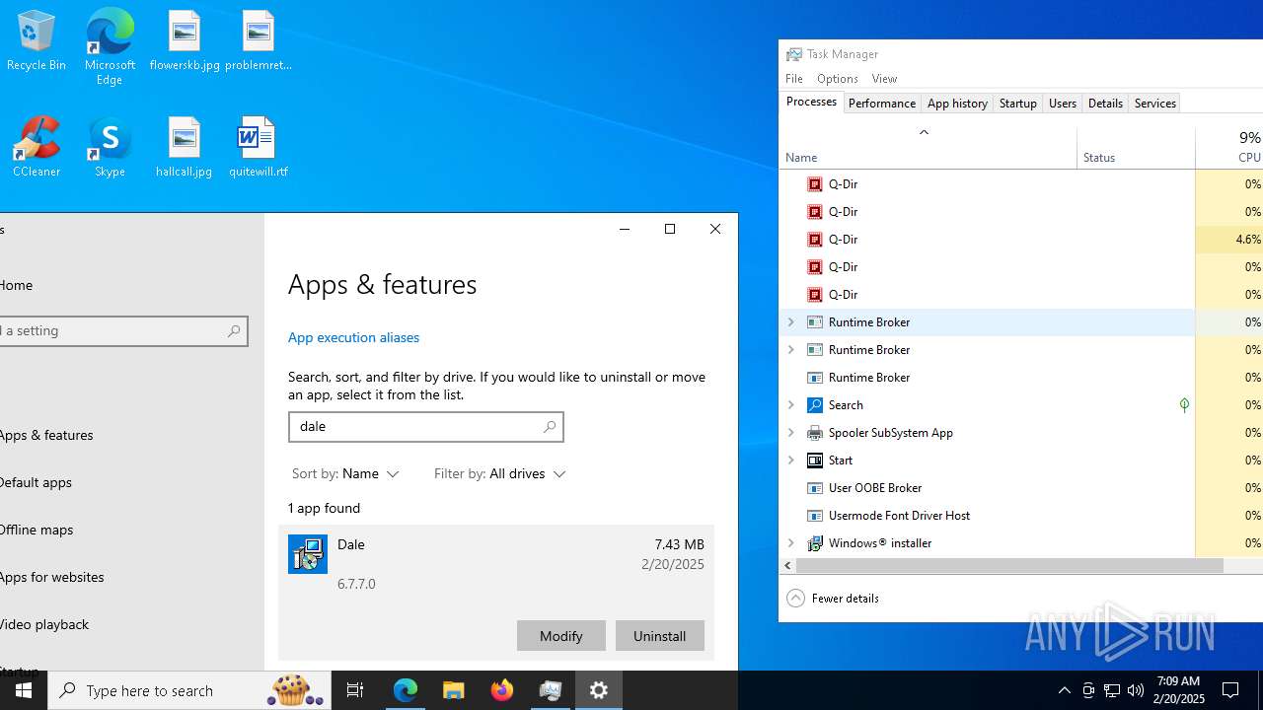Image resolution: width=1263 pixels, height=710 pixels.
Task: Open the Skype desktop shortcut
Action: click(110, 147)
